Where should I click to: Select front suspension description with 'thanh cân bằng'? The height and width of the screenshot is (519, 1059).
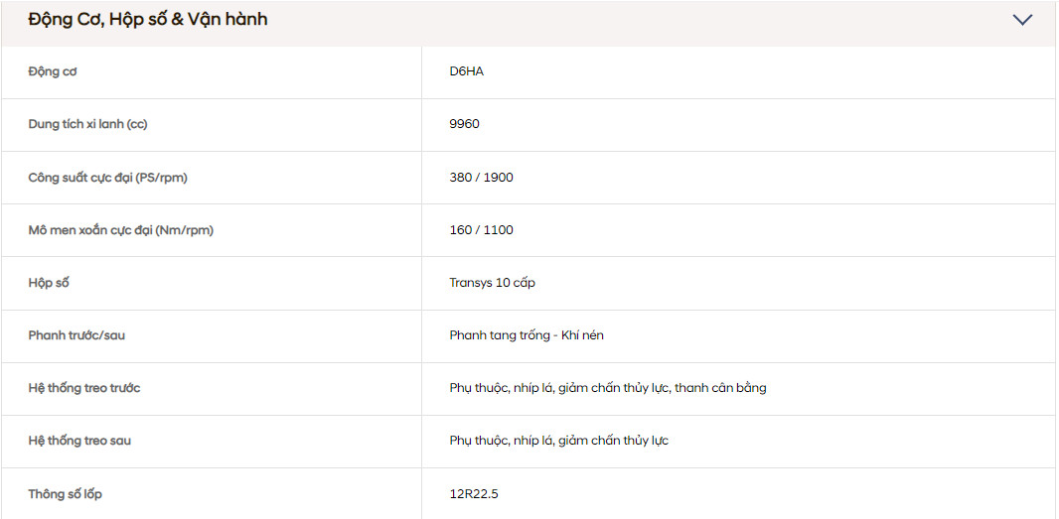608,388
